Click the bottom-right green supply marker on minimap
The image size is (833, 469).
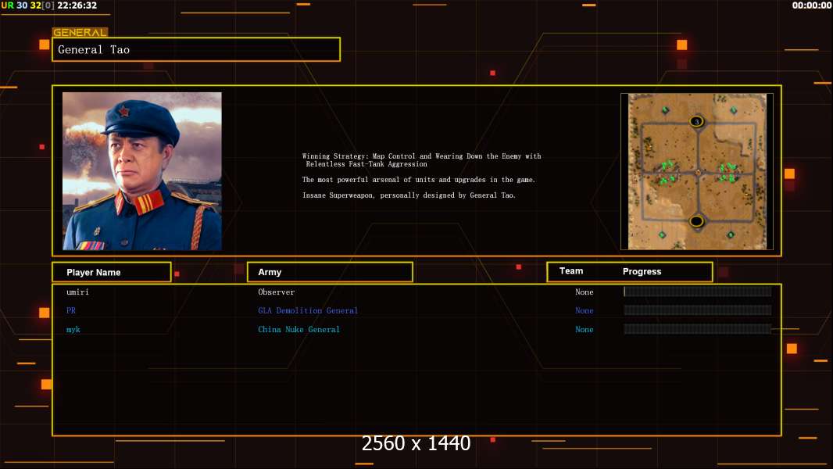pyautogui.click(x=731, y=234)
